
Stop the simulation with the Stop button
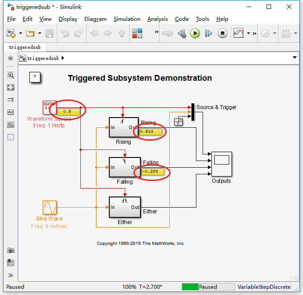pos(223,33)
